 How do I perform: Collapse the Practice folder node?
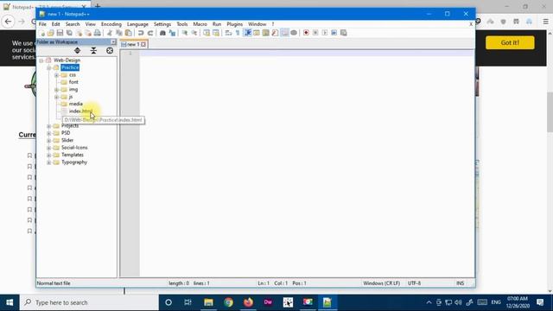click(x=49, y=67)
